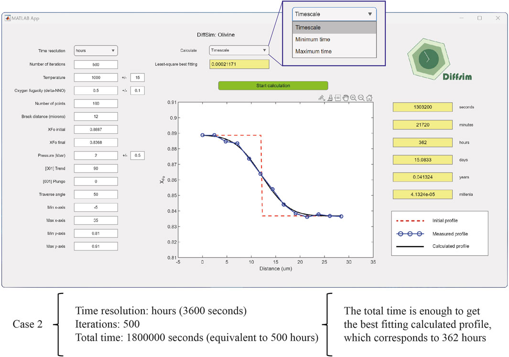Select the minutes output field 21720

(422, 125)
